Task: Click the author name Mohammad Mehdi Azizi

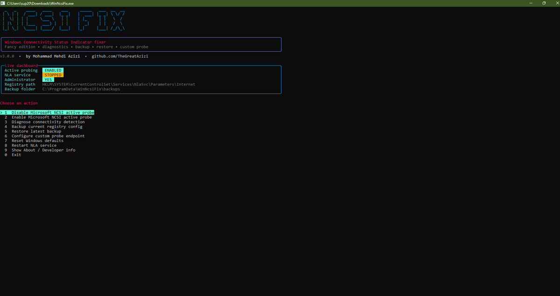Action: click(x=56, y=56)
